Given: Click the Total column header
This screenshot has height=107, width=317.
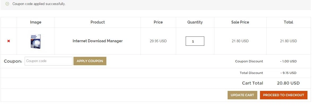Looking at the screenshot, I should 289,22.
